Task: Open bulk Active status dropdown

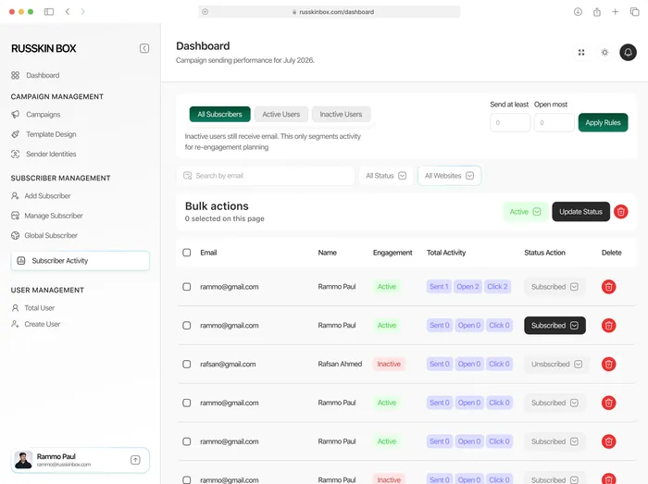Action: (x=525, y=212)
